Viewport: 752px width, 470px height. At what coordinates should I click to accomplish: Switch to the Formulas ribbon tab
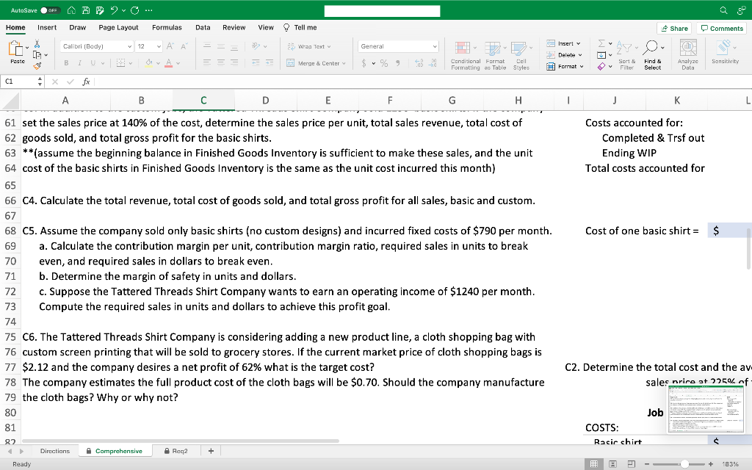point(167,27)
